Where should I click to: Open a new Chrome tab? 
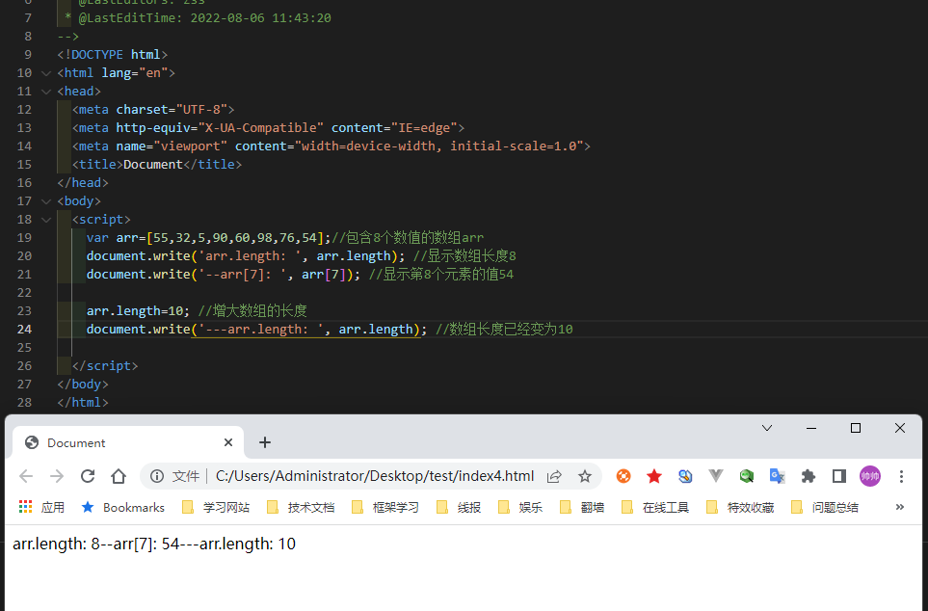click(265, 442)
